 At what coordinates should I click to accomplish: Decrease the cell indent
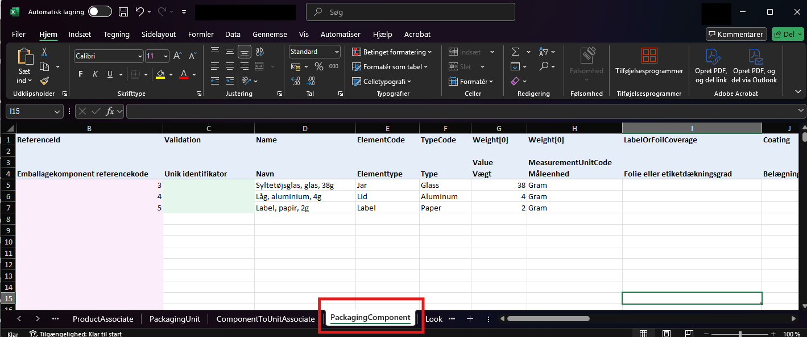point(215,81)
